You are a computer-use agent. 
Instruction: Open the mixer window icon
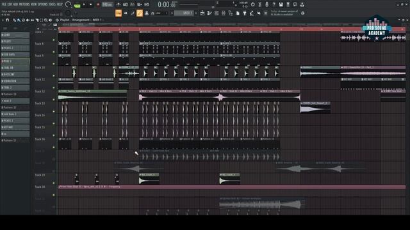tap(224, 13)
